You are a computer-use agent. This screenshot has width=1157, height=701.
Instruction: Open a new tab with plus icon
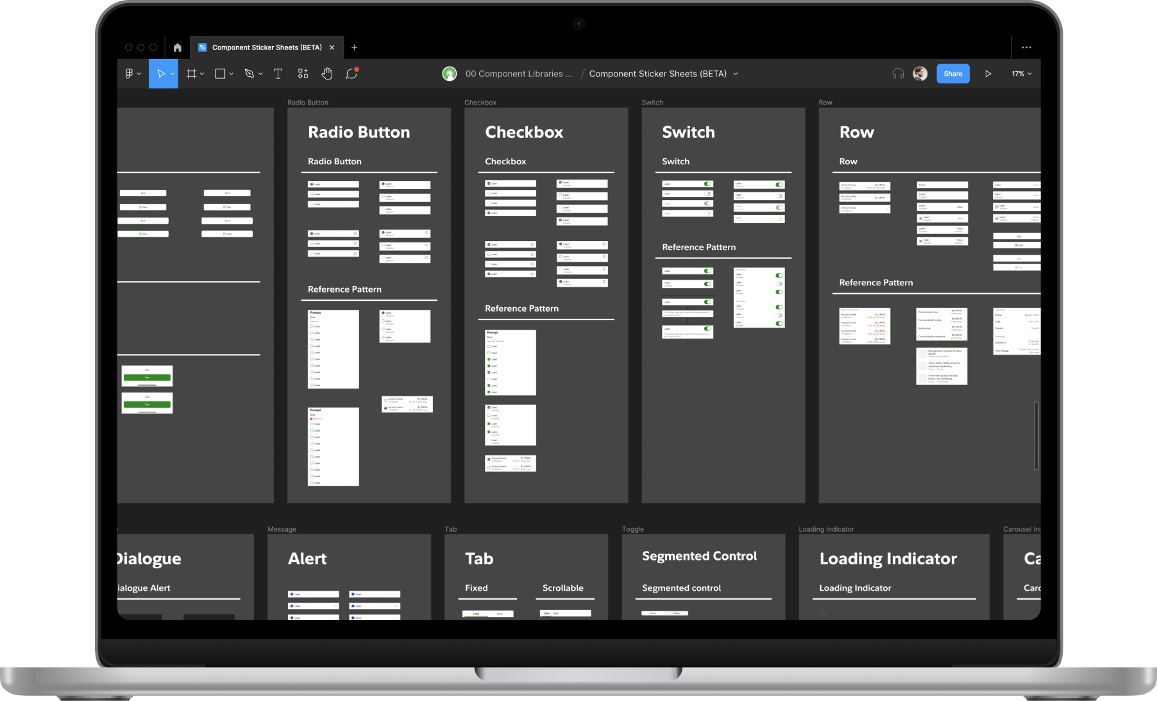[355, 47]
